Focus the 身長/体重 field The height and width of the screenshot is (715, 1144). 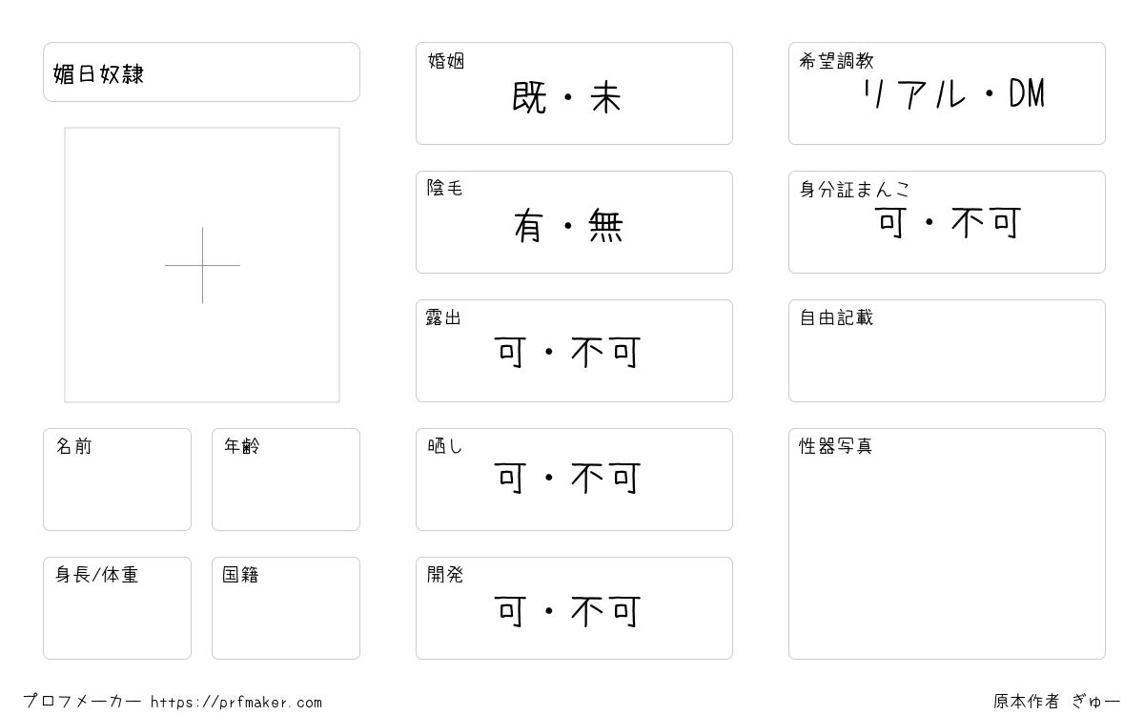click(x=117, y=608)
